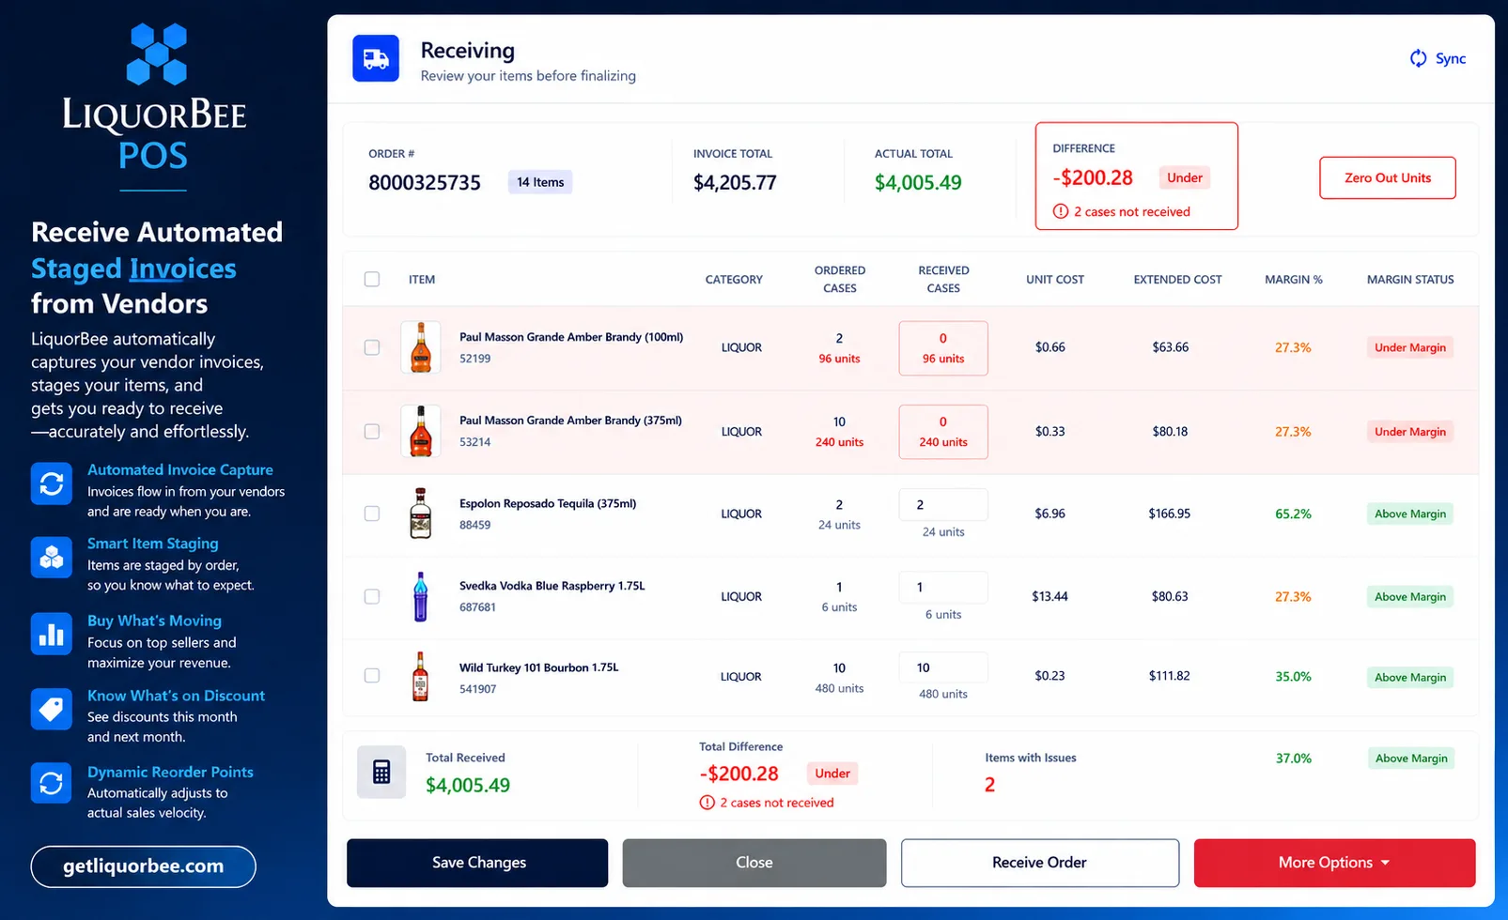Click the UNIT COST column header
The width and height of the screenshot is (1508, 920).
[1055, 280]
